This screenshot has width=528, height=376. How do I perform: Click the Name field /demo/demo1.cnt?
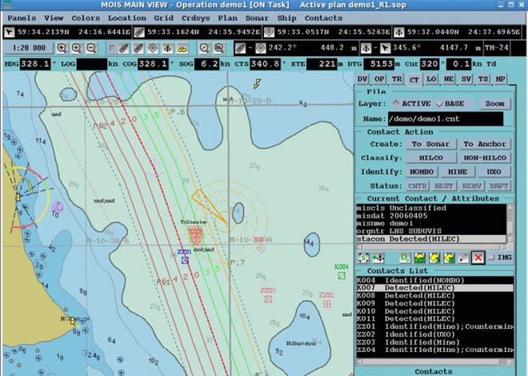click(445, 119)
